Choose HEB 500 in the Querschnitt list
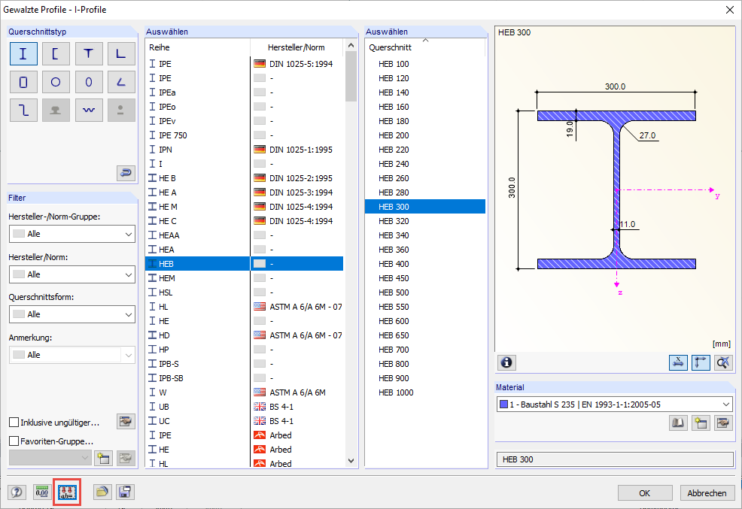This screenshot has height=509, width=742. tap(394, 292)
